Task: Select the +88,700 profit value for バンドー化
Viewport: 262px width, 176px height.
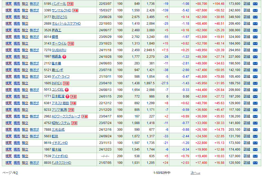Action: click(201, 4)
